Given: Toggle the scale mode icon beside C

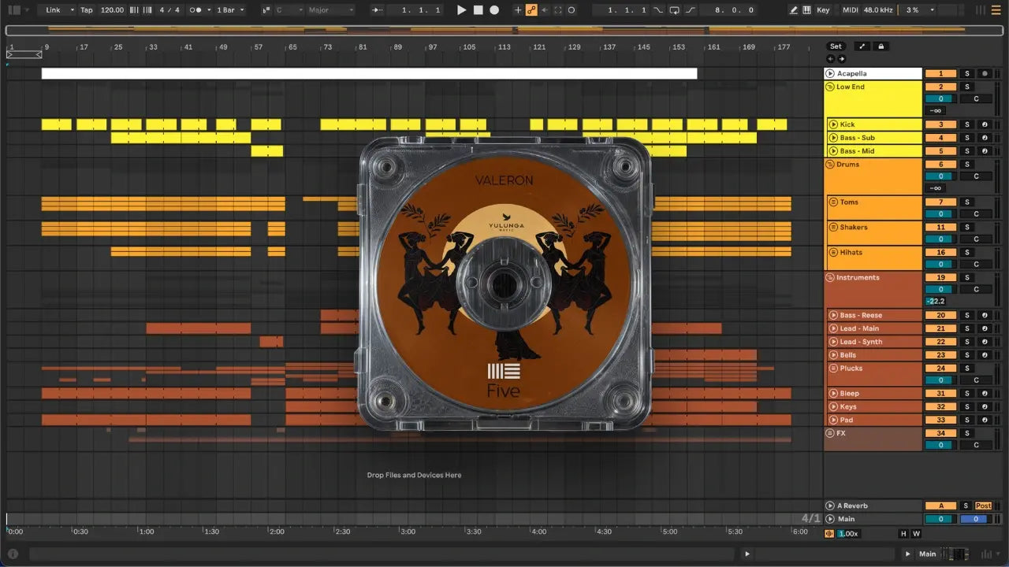Looking at the screenshot, I should coord(266,10).
